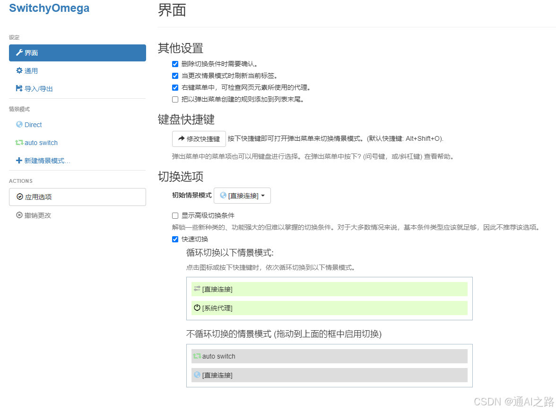Select the green [直接连接] cycle item
The height and width of the screenshot is (411, 556).
tap(330, 289)
